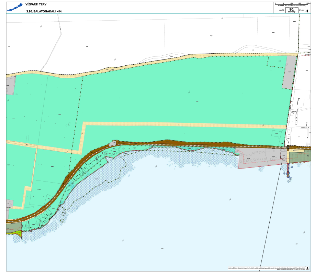Click the white unzoned area north of the path
The width and height of the screenshot is (315, 273).
point(137,34)
